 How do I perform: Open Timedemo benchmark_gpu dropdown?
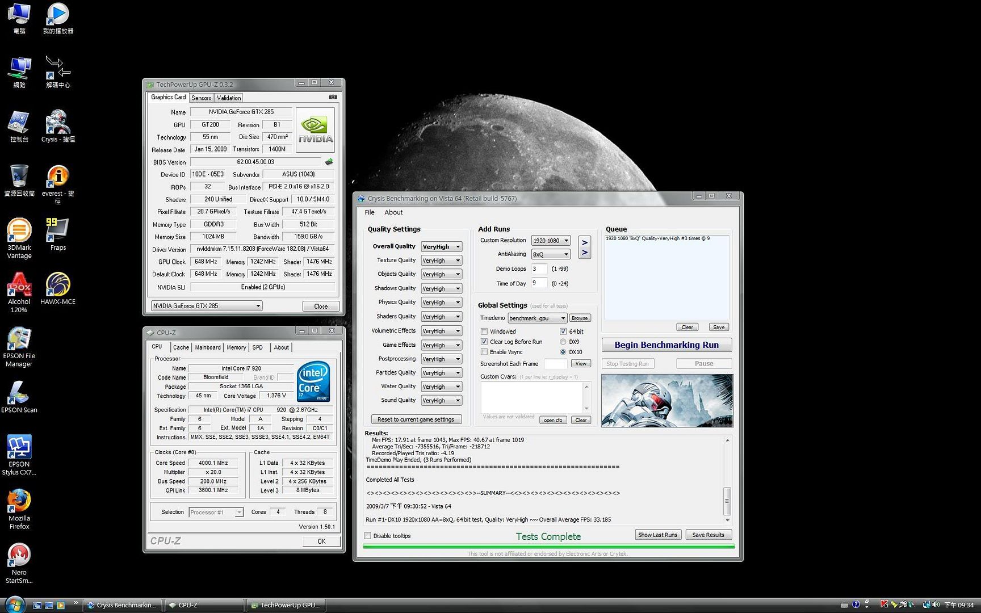[x=537, y=318]
